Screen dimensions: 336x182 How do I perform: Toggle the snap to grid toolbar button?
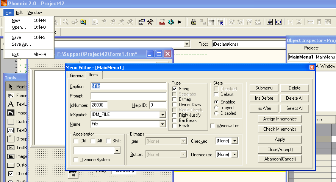[x=220, y=22]
